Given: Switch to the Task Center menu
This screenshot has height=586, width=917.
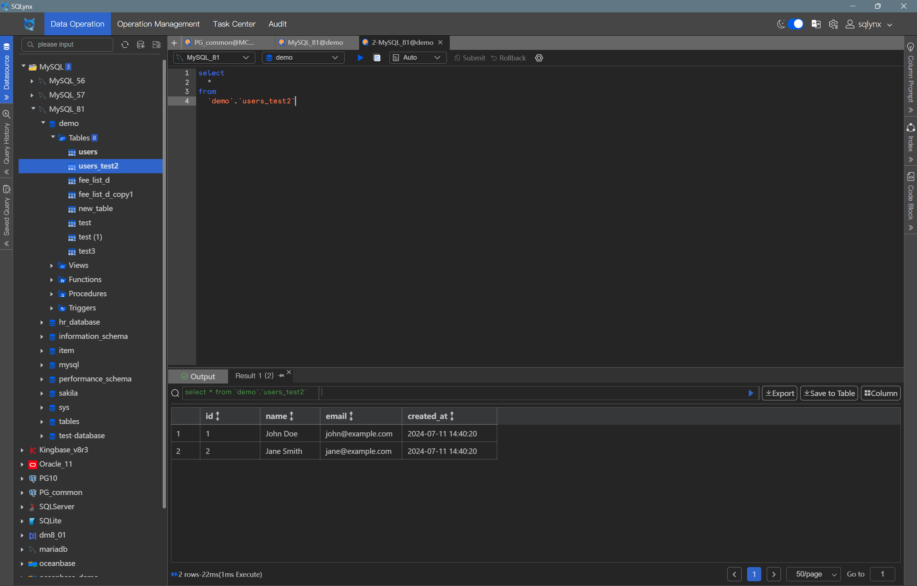Looking at the screenshot, I should click(234, 24).
